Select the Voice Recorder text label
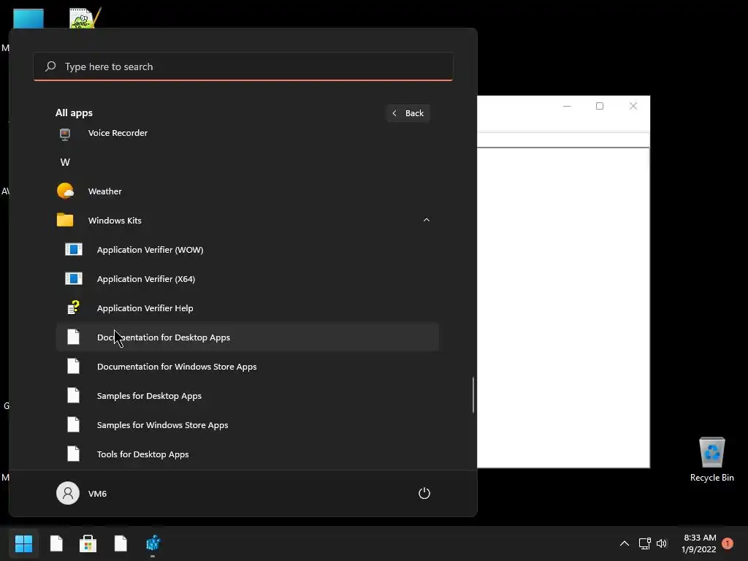This screenshot has height=561, width=748. (118, 133)
